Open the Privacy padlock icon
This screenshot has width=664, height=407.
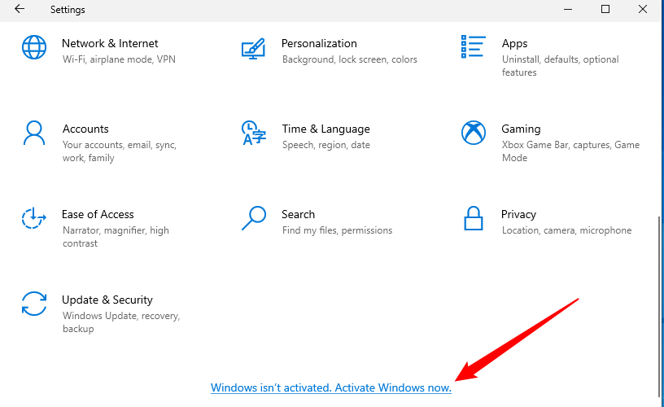click(473, 218)
